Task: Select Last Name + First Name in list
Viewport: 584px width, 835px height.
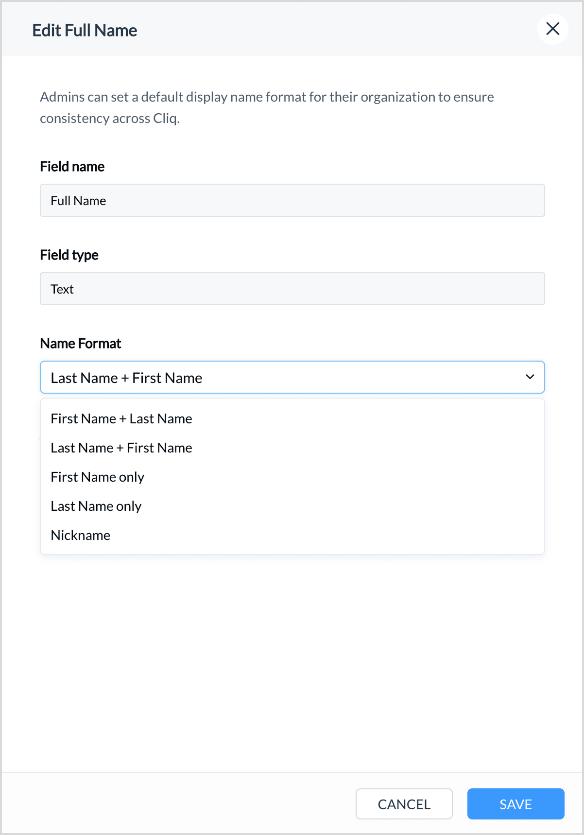Action: tap(292, 448)
